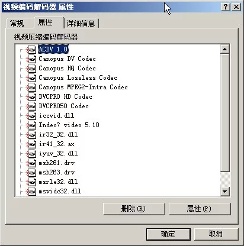
Task: Select the iccvid.dll codec icon
Action: click(x=31, y=116)
